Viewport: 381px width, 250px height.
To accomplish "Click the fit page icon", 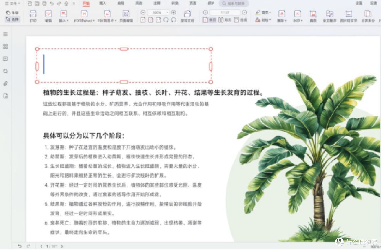I will click(151, 20).
